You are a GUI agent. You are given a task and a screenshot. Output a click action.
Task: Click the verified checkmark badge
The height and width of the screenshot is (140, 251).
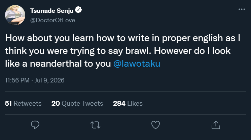[78, 10]
